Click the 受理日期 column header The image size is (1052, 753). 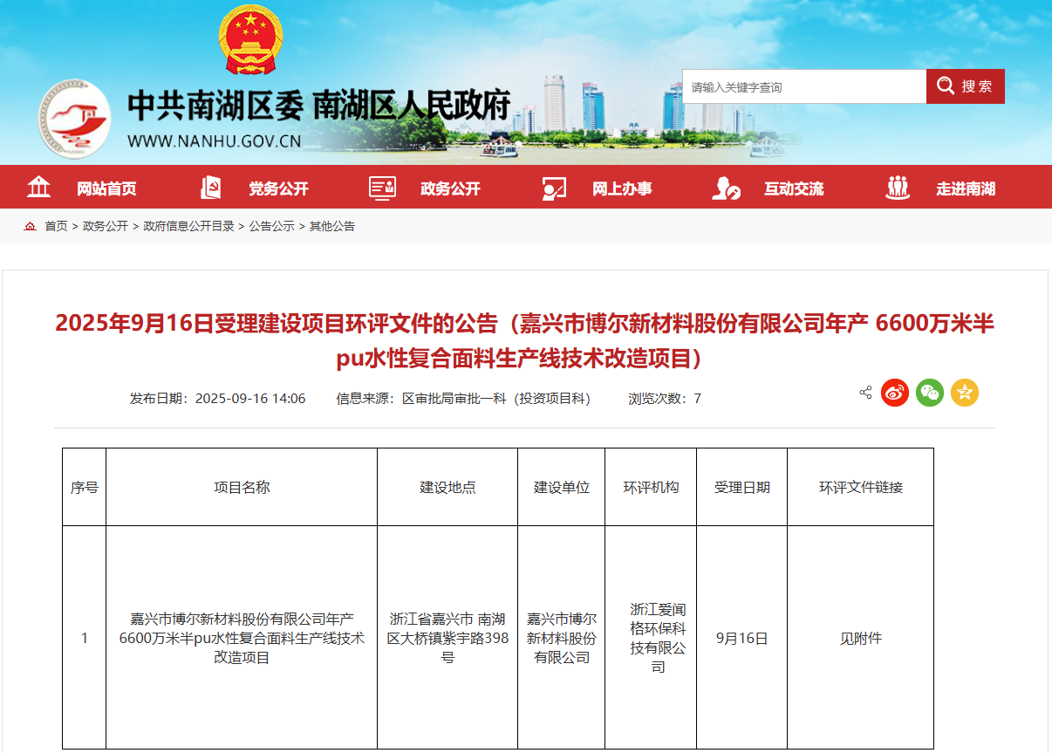(x=742, y=487)
